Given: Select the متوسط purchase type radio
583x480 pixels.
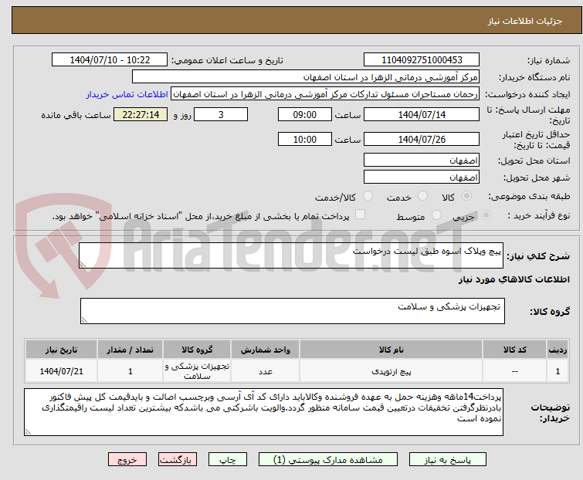Looking at the screenshot, I should click(x=436, y=215).
